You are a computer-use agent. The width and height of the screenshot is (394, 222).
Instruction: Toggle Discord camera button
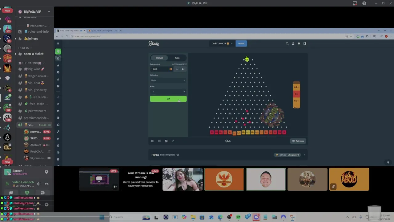click(11, 193)
